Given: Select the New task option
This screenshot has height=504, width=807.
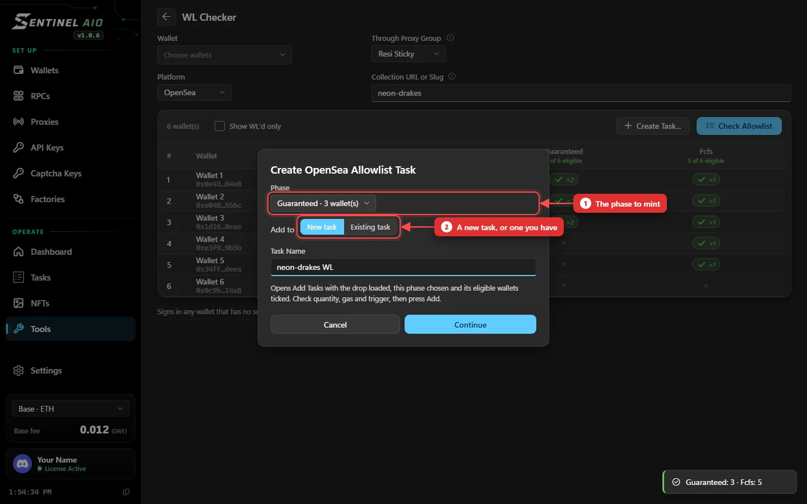Looking at the screenshot, I should 322,227.
